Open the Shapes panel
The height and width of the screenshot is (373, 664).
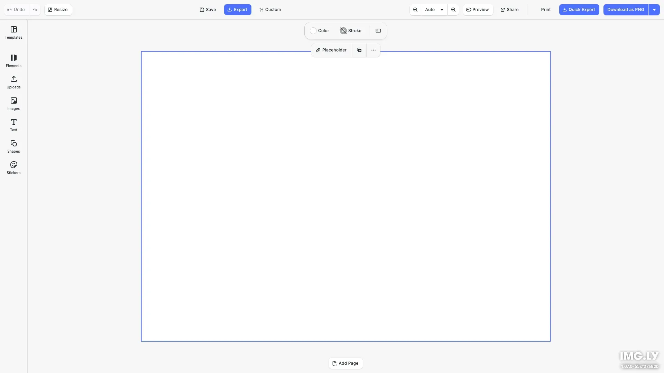(13, 146)
